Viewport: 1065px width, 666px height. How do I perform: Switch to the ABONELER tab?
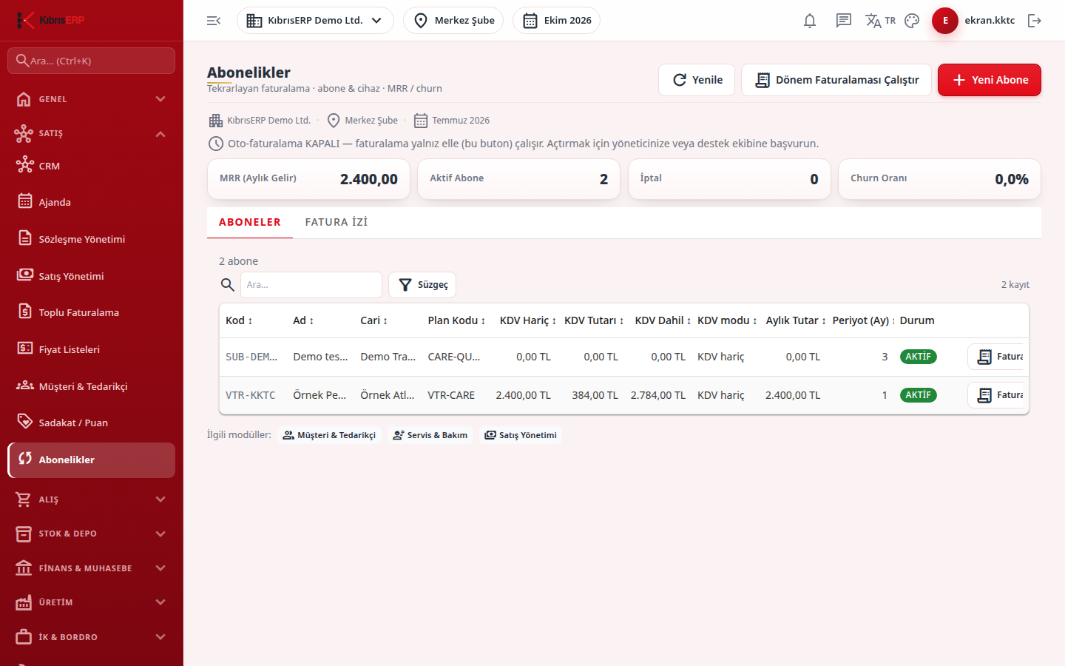click(250, 222)
